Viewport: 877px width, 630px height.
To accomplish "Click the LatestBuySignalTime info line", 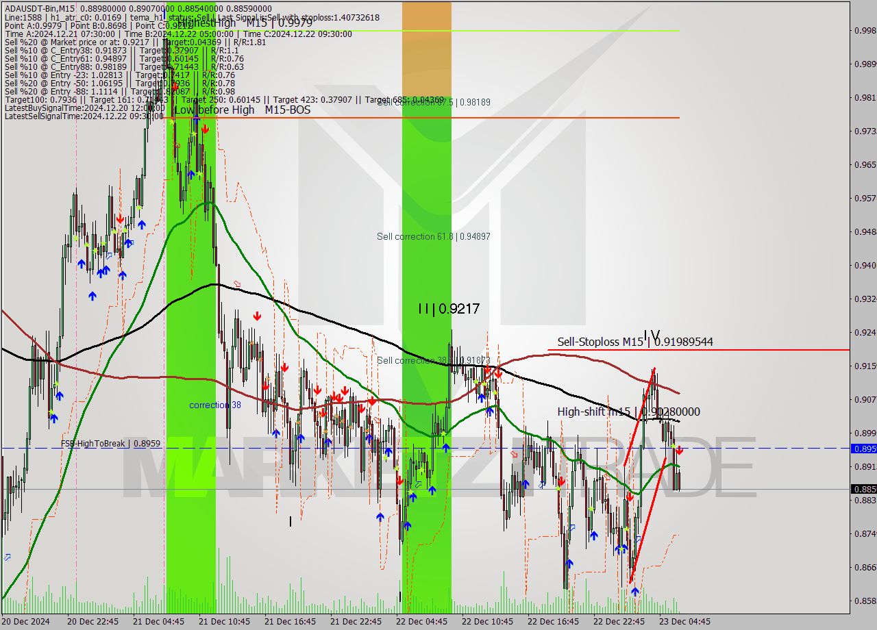I will (x=84, y=108).
